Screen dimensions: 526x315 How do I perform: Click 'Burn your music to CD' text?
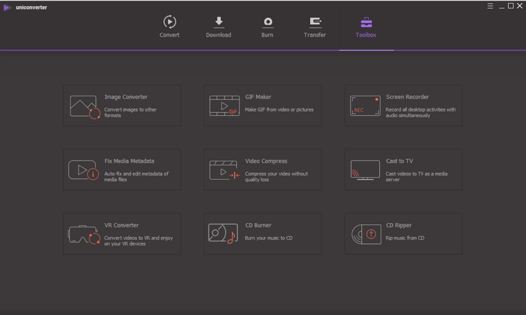(x=269, y=238)
